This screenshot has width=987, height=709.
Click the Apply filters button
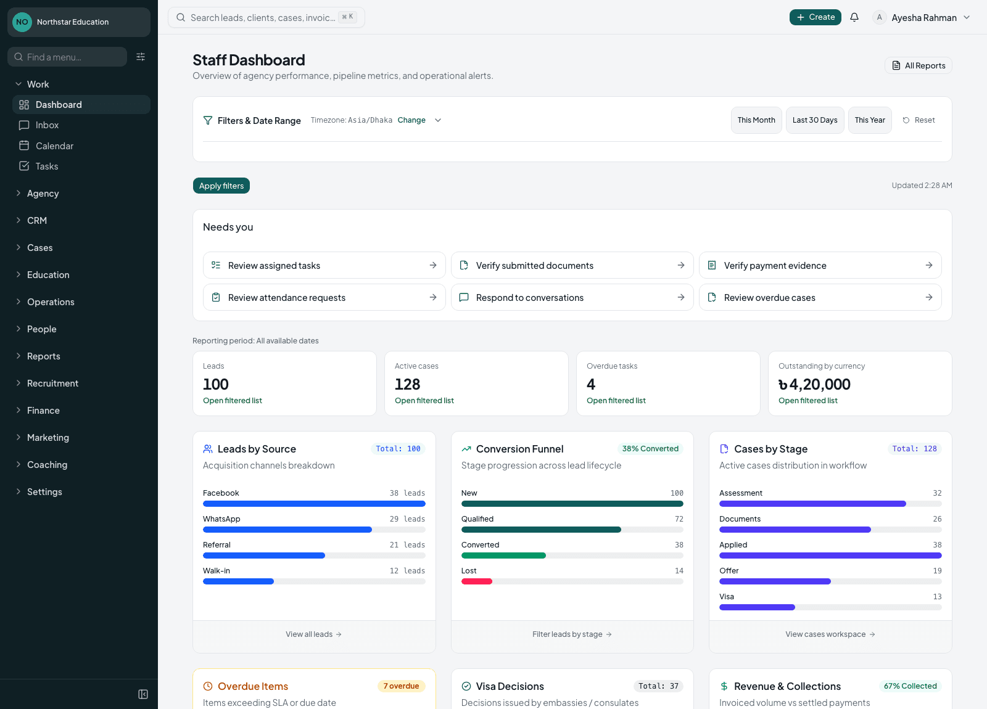[x=221, y=186]
